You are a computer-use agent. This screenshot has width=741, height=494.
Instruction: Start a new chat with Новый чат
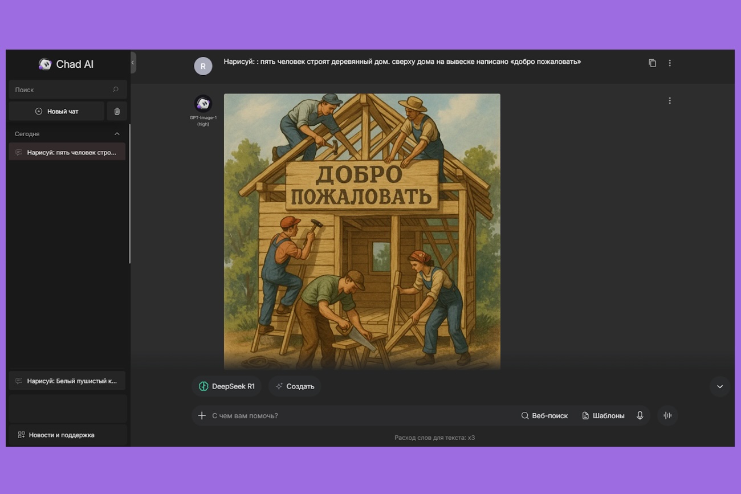56,112
